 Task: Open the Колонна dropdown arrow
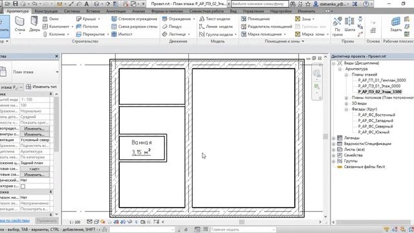[x=68, y=34]
